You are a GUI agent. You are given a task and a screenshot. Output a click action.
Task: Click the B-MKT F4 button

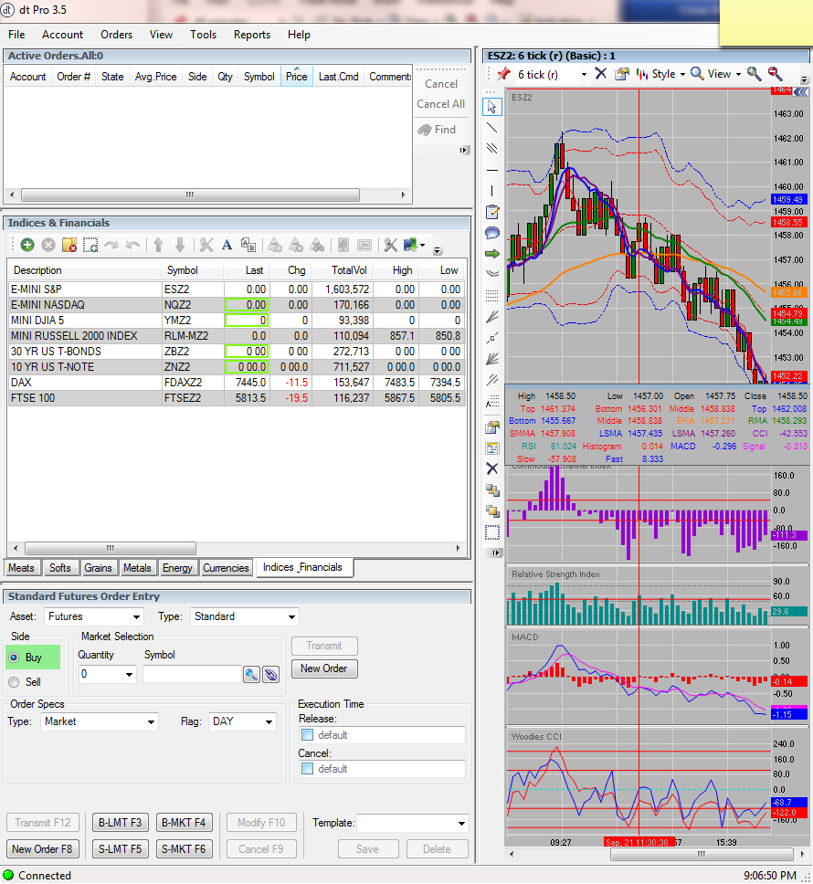(x=184, y=823)
